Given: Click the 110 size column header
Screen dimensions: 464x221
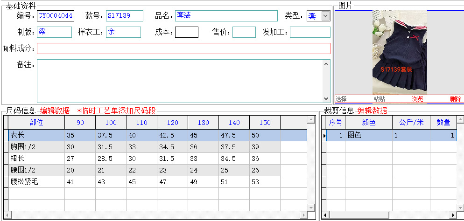Looking at the screenshot, I should point(142,122).
